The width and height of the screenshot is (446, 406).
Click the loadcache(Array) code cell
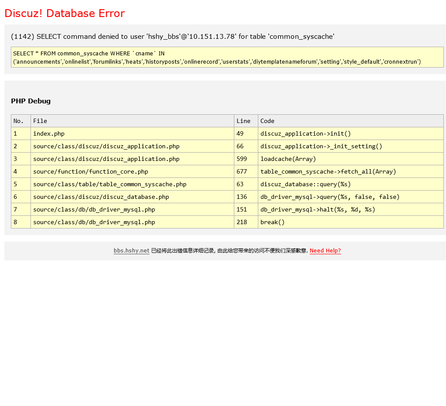tap(288, 159)
